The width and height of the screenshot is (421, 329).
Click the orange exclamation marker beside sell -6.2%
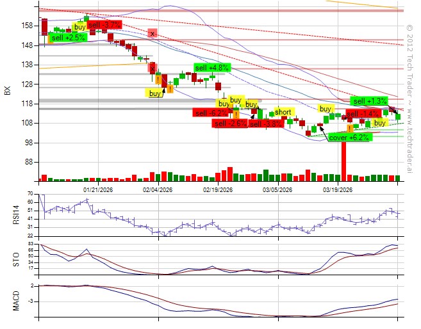(x=236, y=115)
